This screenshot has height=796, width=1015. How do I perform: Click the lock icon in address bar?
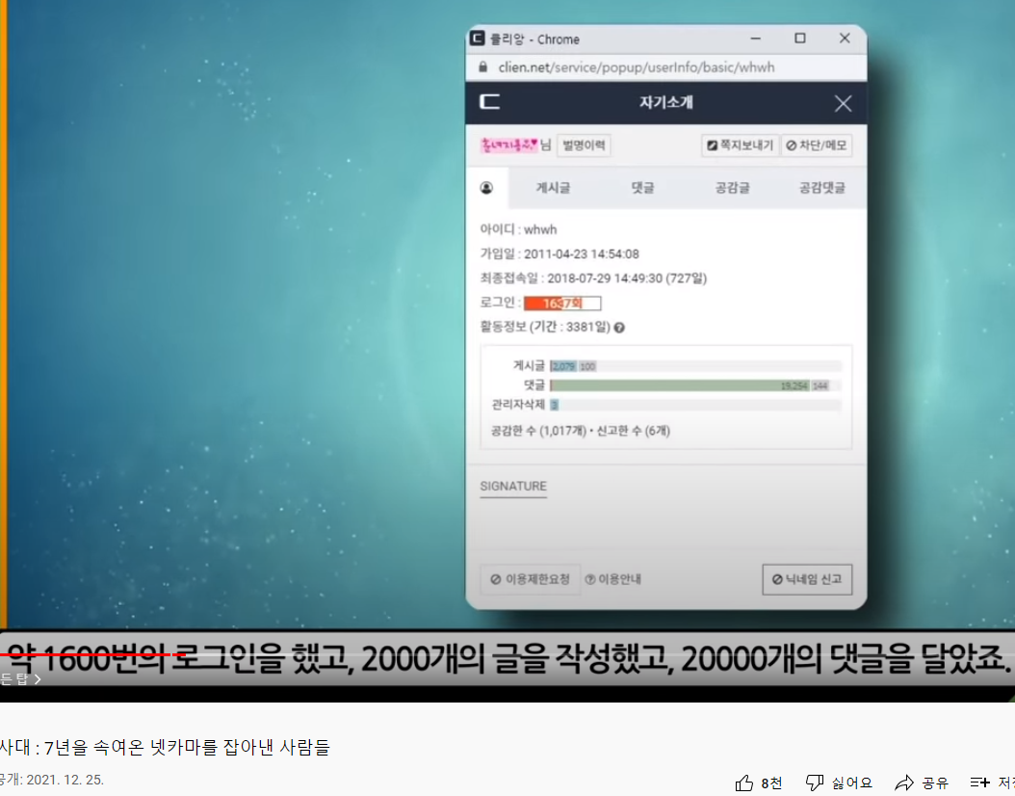click(482, 67)
